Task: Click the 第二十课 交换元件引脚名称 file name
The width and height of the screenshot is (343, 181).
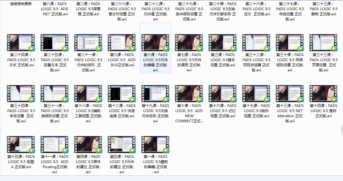Action: [x=223, y=11]
